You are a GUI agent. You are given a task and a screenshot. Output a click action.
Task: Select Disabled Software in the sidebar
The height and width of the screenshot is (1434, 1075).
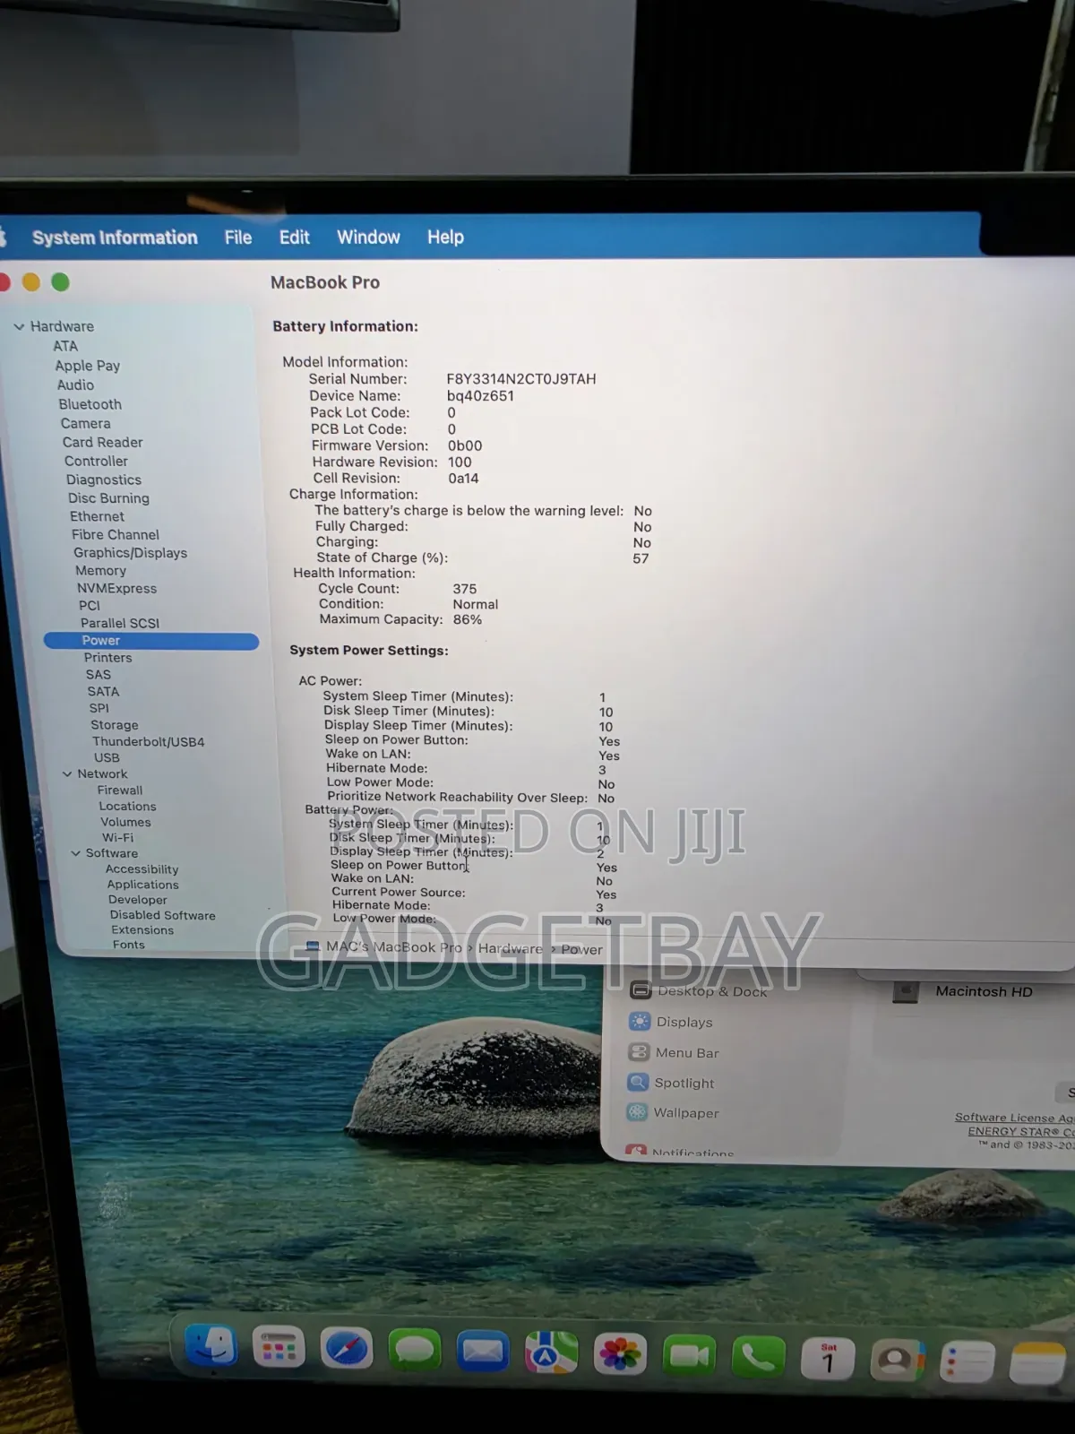[162, 915]
